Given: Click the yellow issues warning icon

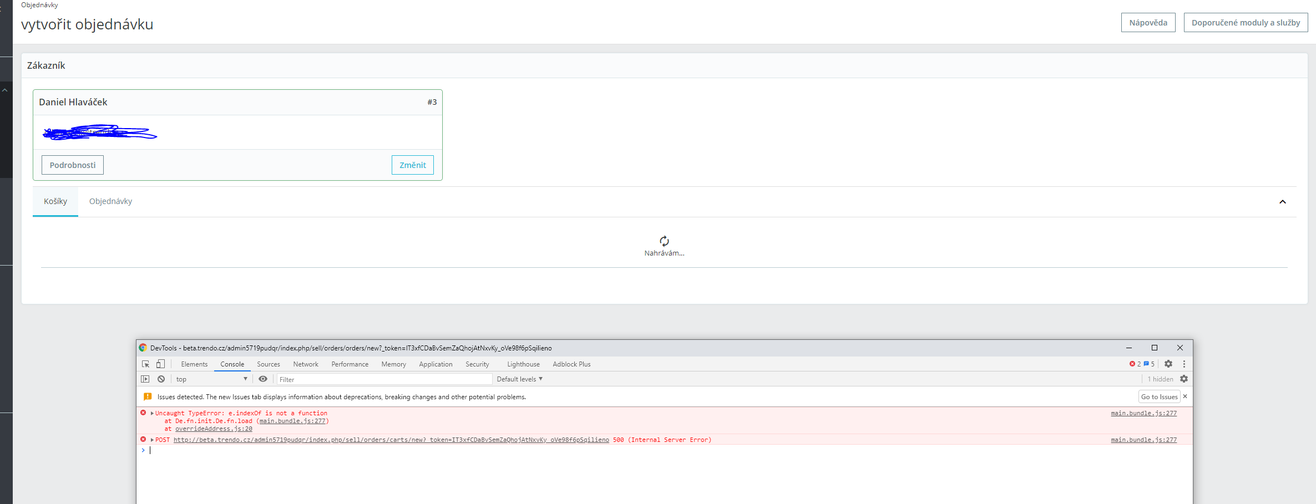Looking at the screenshot, I should [x=148, y=397].
